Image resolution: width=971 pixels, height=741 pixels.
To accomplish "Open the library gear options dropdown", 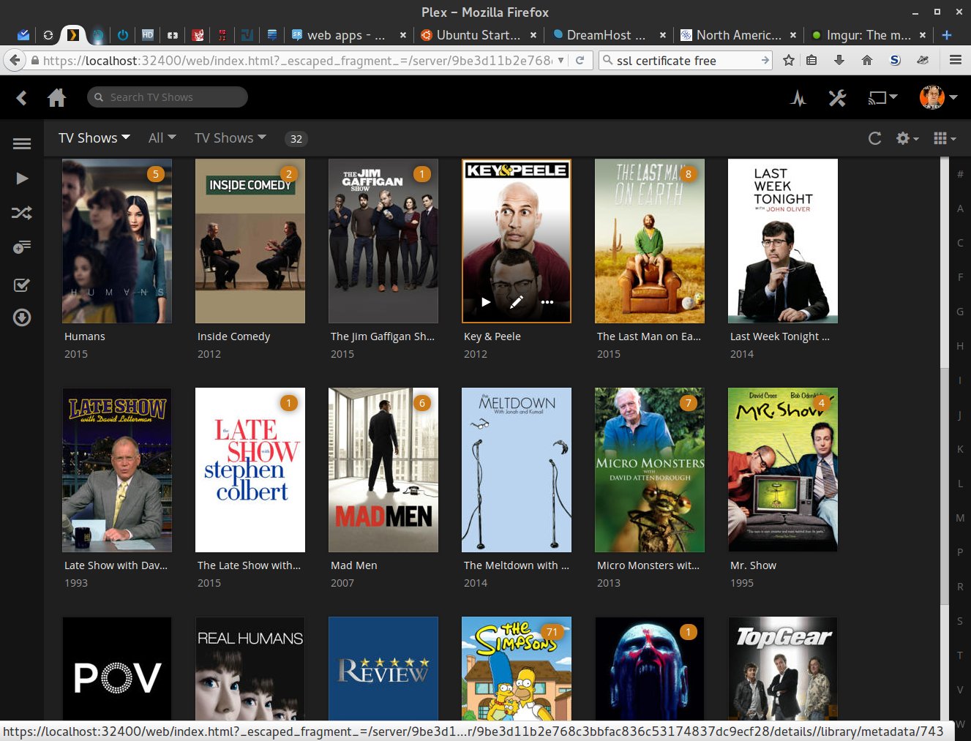I will [x=907, y=138].
